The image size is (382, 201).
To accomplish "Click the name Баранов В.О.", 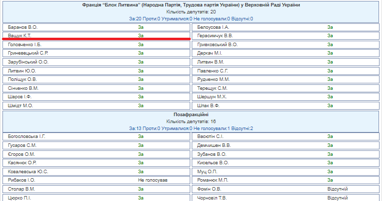I will (23, 27).
